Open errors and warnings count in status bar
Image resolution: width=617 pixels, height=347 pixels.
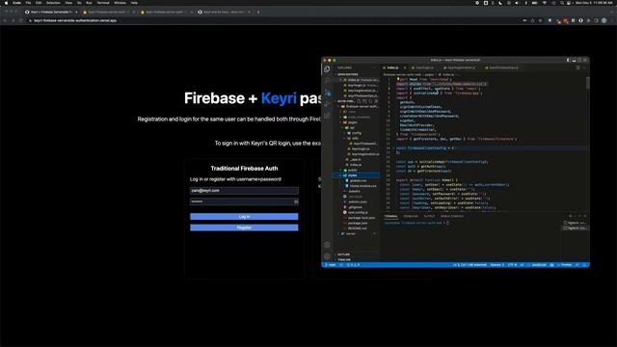pos(353,265)
